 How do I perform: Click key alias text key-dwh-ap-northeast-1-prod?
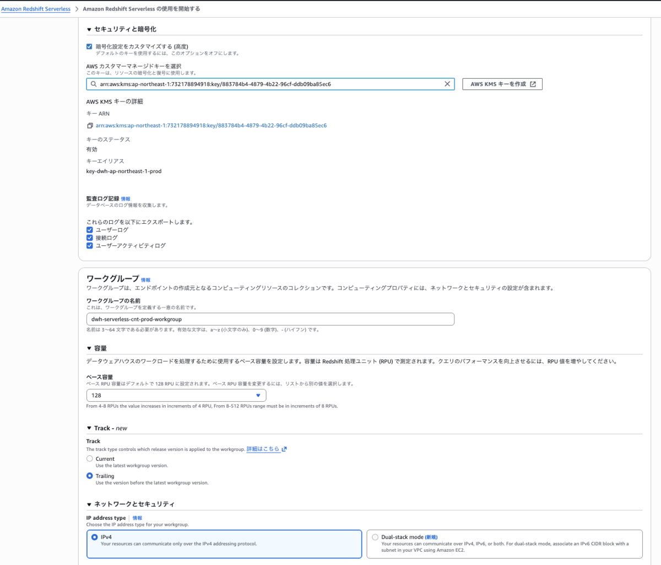124,171
